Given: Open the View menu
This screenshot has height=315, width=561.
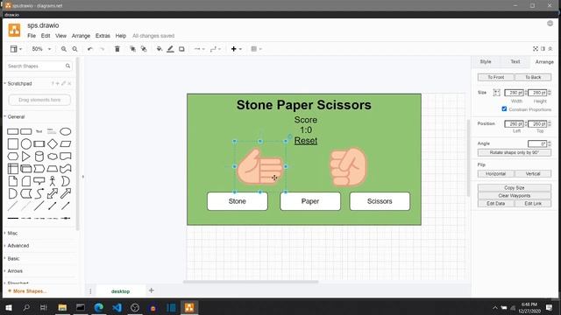Looking at the screenshot, I should pos(60,36).
